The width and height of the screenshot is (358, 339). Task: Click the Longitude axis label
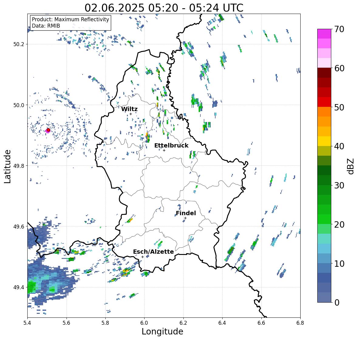click(162, 331)
